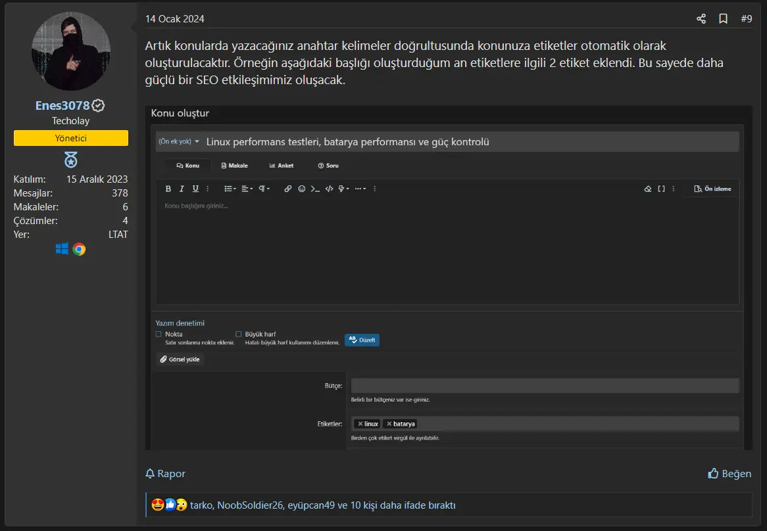Open the options menu beside brackets icon
The width and height of the screenshot is (767, 531).
point(674,189)
